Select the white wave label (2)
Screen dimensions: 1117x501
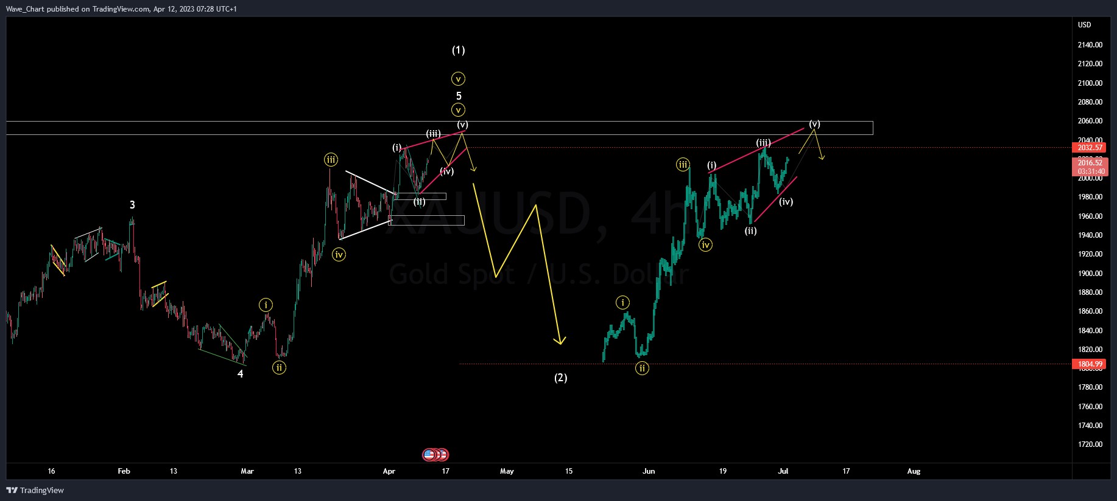click(x=561, y=378)
